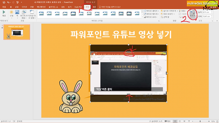Open the undo history dropdown arrow
This screenshot has height=123, width=219.
[x=10, y=2]
